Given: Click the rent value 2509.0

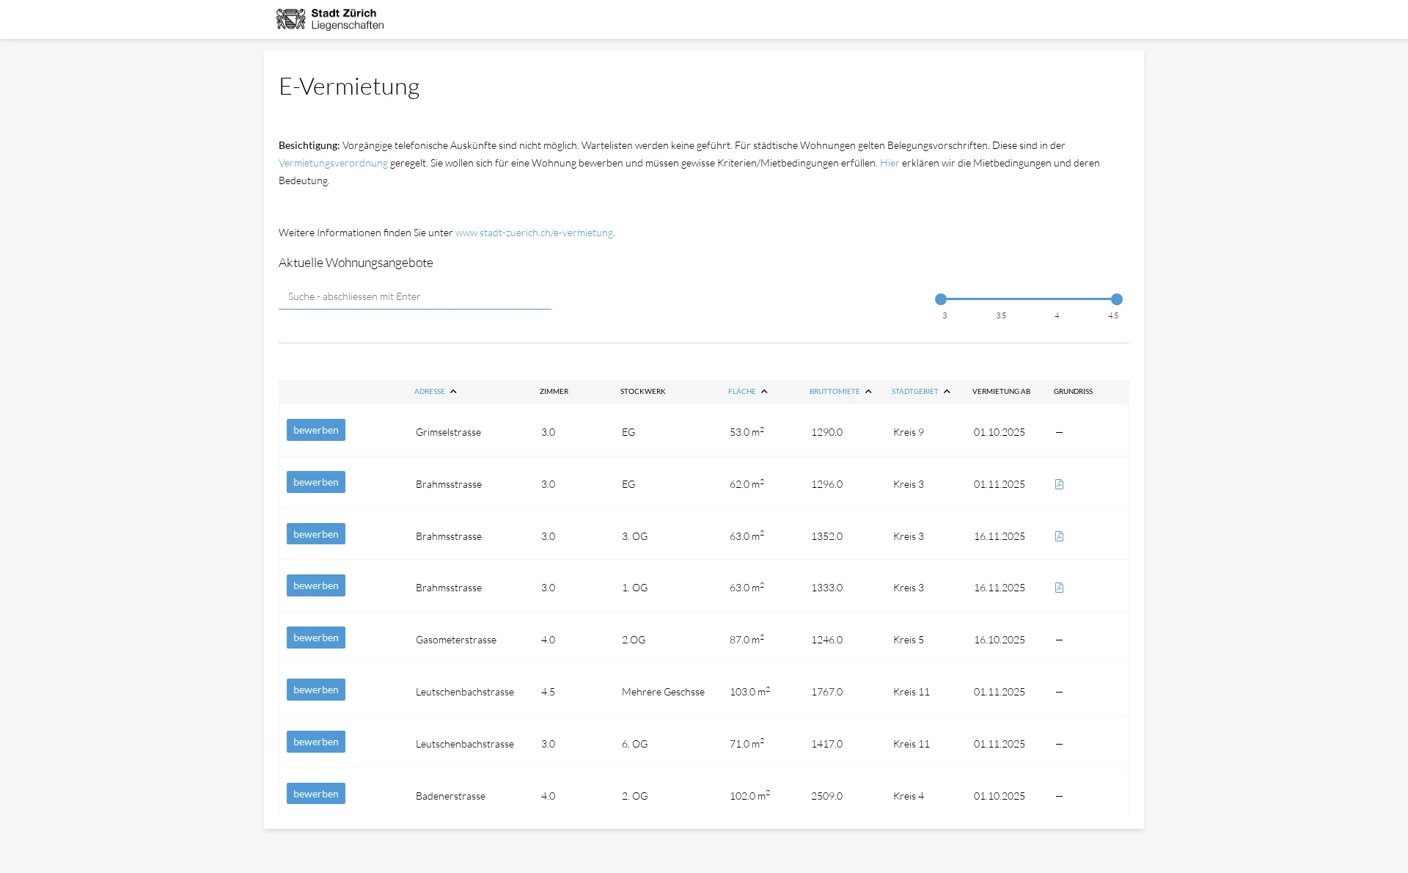Looking at the screenshot, I should tap(826, 796).
